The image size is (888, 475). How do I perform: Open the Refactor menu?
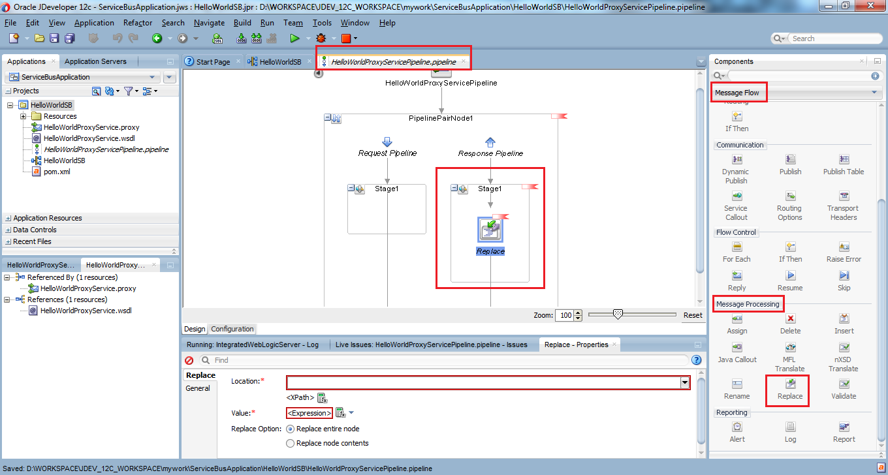138,22
